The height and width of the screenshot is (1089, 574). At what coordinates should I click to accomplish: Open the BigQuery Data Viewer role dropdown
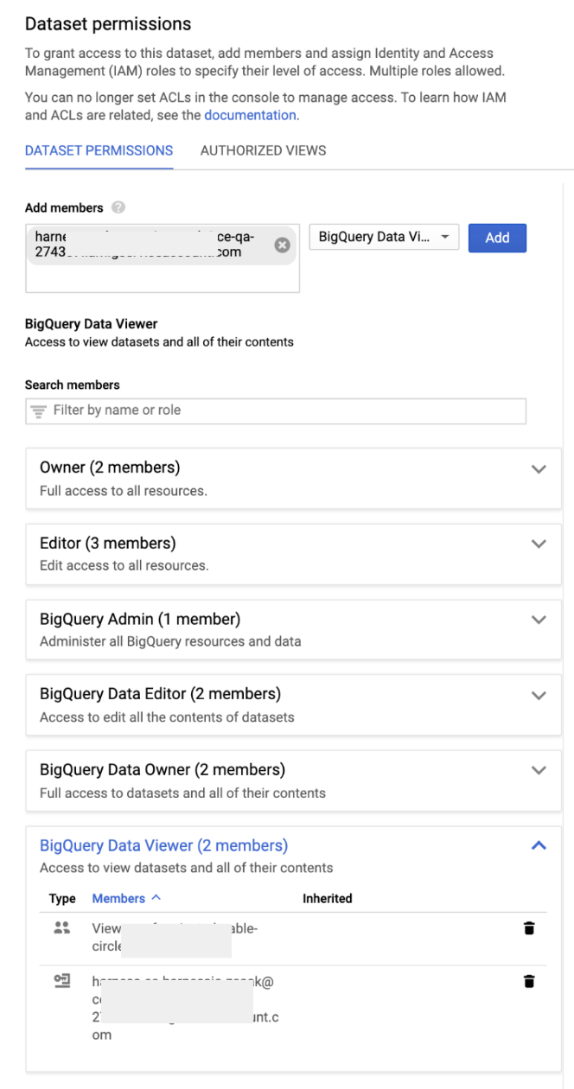pos(384,238)
